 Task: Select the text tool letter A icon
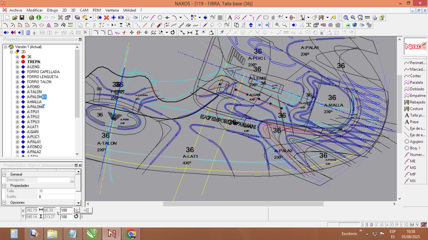click(x=230, y=18)
